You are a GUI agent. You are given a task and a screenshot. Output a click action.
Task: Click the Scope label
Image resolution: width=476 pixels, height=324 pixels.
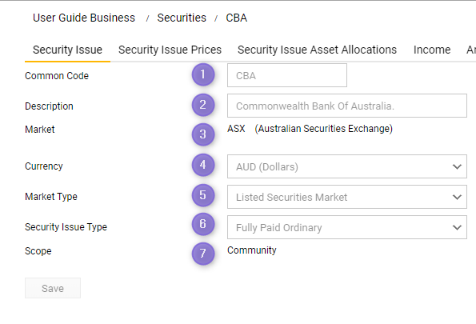38,251
